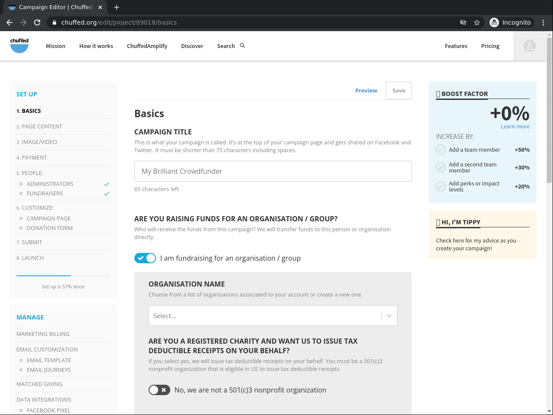
Task: Toggle fundraising for an organisation switch
Action: pyautogui.click(x=145, y=258)
